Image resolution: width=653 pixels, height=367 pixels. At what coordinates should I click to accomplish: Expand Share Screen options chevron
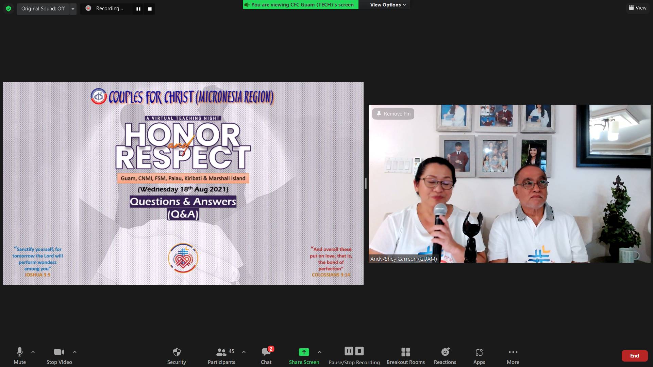(x=320, y=352)
